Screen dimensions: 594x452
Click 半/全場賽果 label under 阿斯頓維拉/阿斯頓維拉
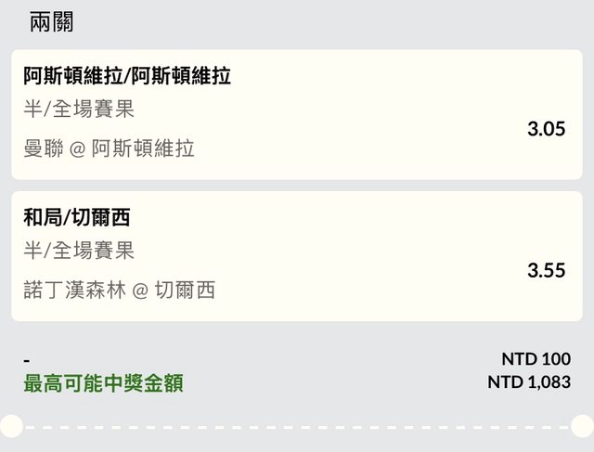79,110
